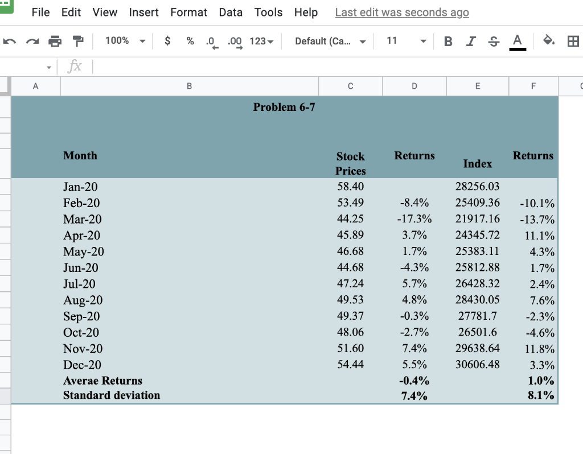The height and width of the screenshot is (454, 583).
Task: Open the font size dropdown
Action: tap(404, 41)
